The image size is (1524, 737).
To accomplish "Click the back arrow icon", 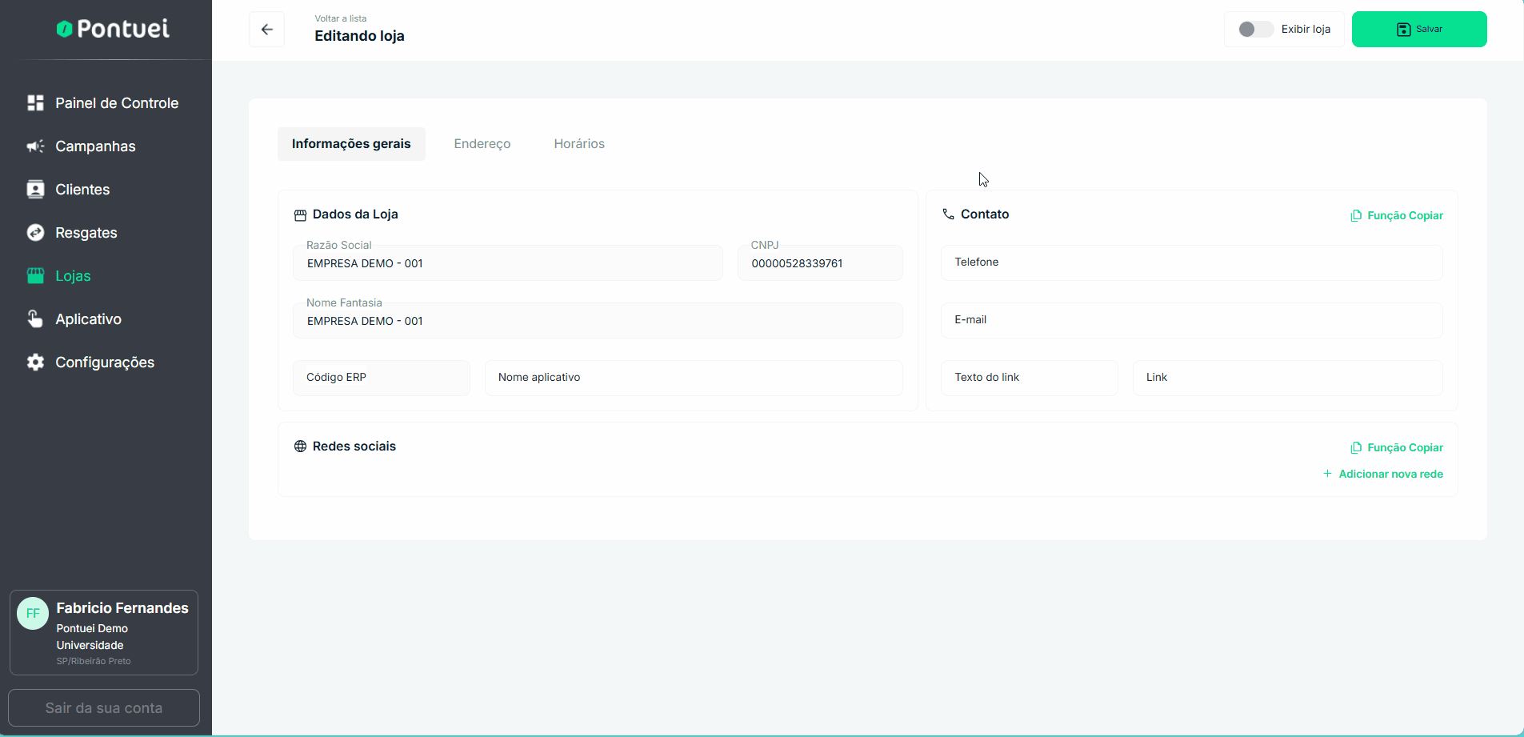I will [267, 30].
